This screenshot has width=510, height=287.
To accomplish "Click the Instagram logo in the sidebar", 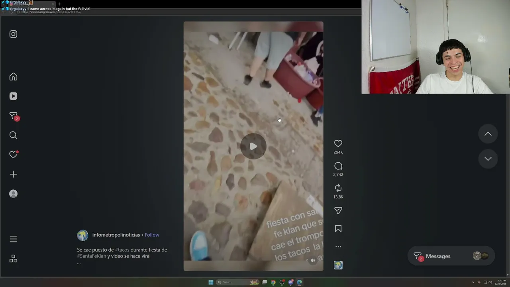I will coord(13,34).
